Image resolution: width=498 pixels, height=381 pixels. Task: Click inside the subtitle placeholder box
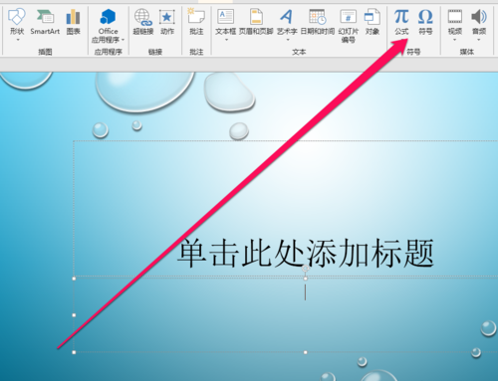pos(286,315)
